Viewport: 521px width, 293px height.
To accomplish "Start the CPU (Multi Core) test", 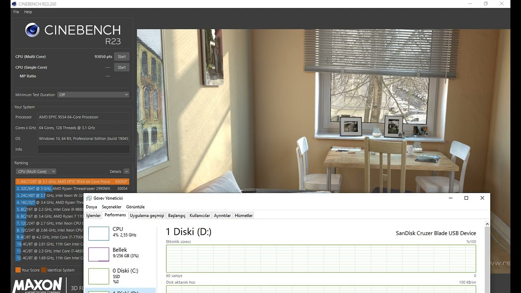I will click(x=122, y=57).
